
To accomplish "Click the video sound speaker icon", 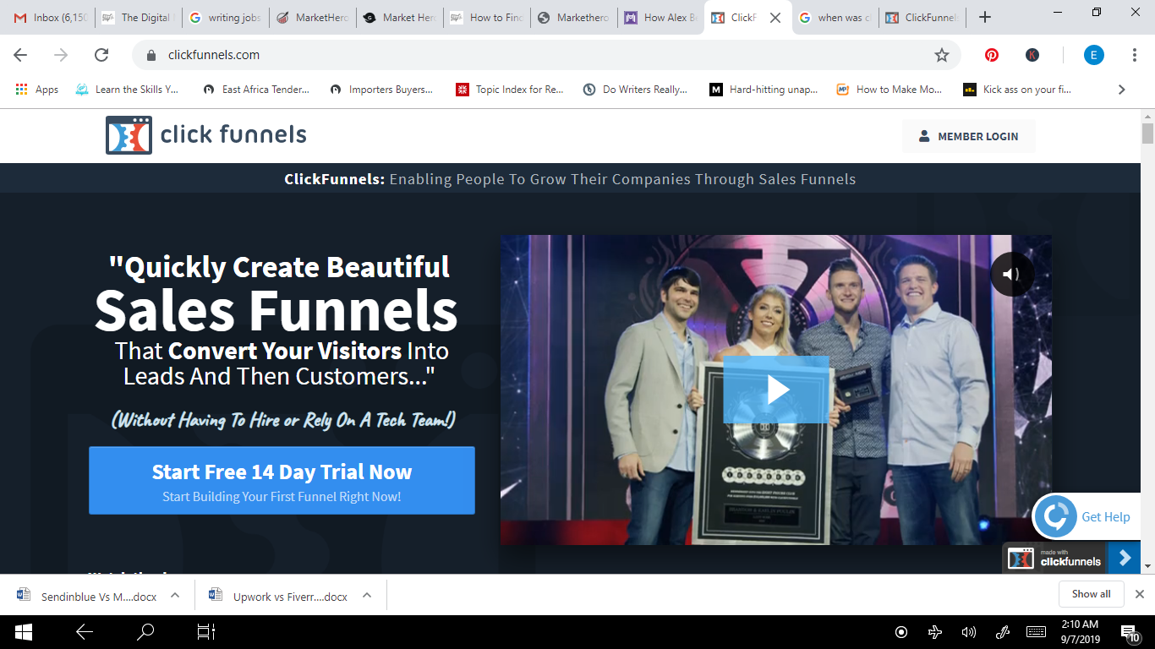I will coord(1012,274).
